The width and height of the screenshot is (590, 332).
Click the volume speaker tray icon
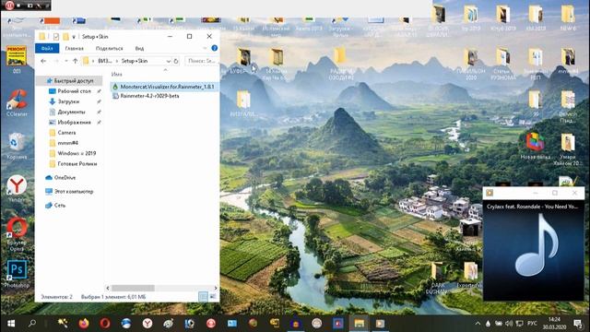point(509,324)
